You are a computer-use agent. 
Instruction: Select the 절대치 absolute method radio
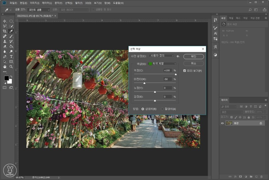click(x=162, y=109)
